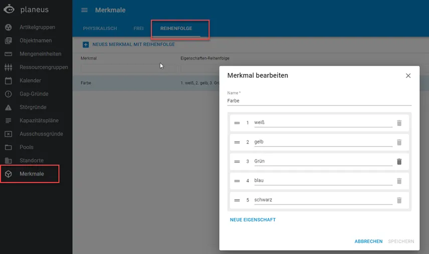Click the Standorte building icon
429x254 pixels.
point(9,160)
